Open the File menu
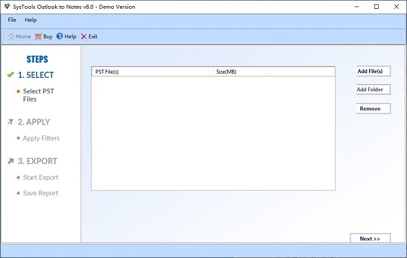The height and width of the screenshot is (258, 407). click(12, 20)
